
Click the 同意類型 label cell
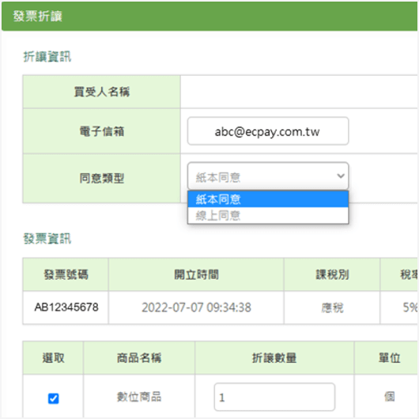point(102,178)
